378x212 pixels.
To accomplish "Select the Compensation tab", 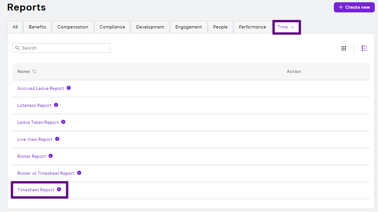I will tap(73, 27).
